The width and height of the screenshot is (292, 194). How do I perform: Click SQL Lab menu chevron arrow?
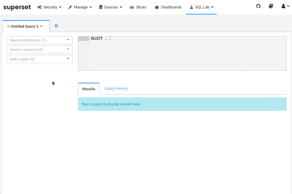(212, 7)
